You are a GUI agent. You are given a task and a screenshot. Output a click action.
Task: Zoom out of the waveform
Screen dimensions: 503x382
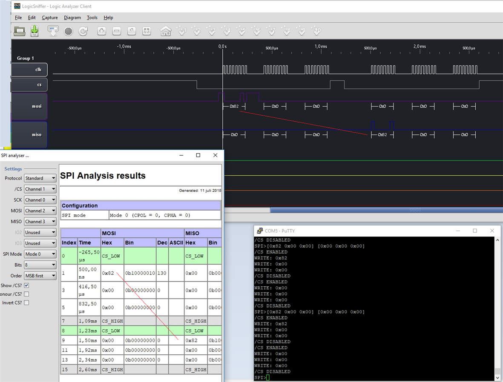(117, 31)
